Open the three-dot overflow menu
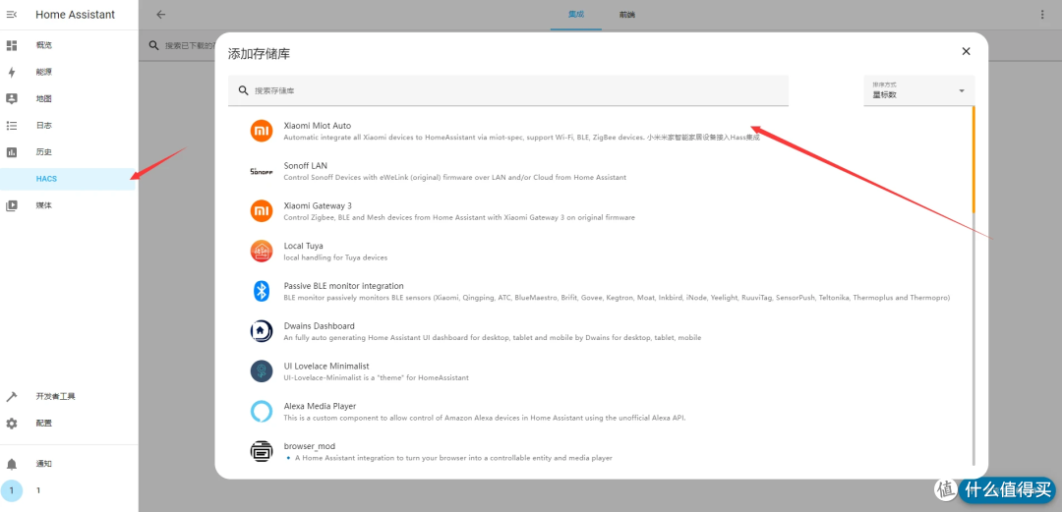Viewport: 1062px width, 512px height. point(1042,14)
